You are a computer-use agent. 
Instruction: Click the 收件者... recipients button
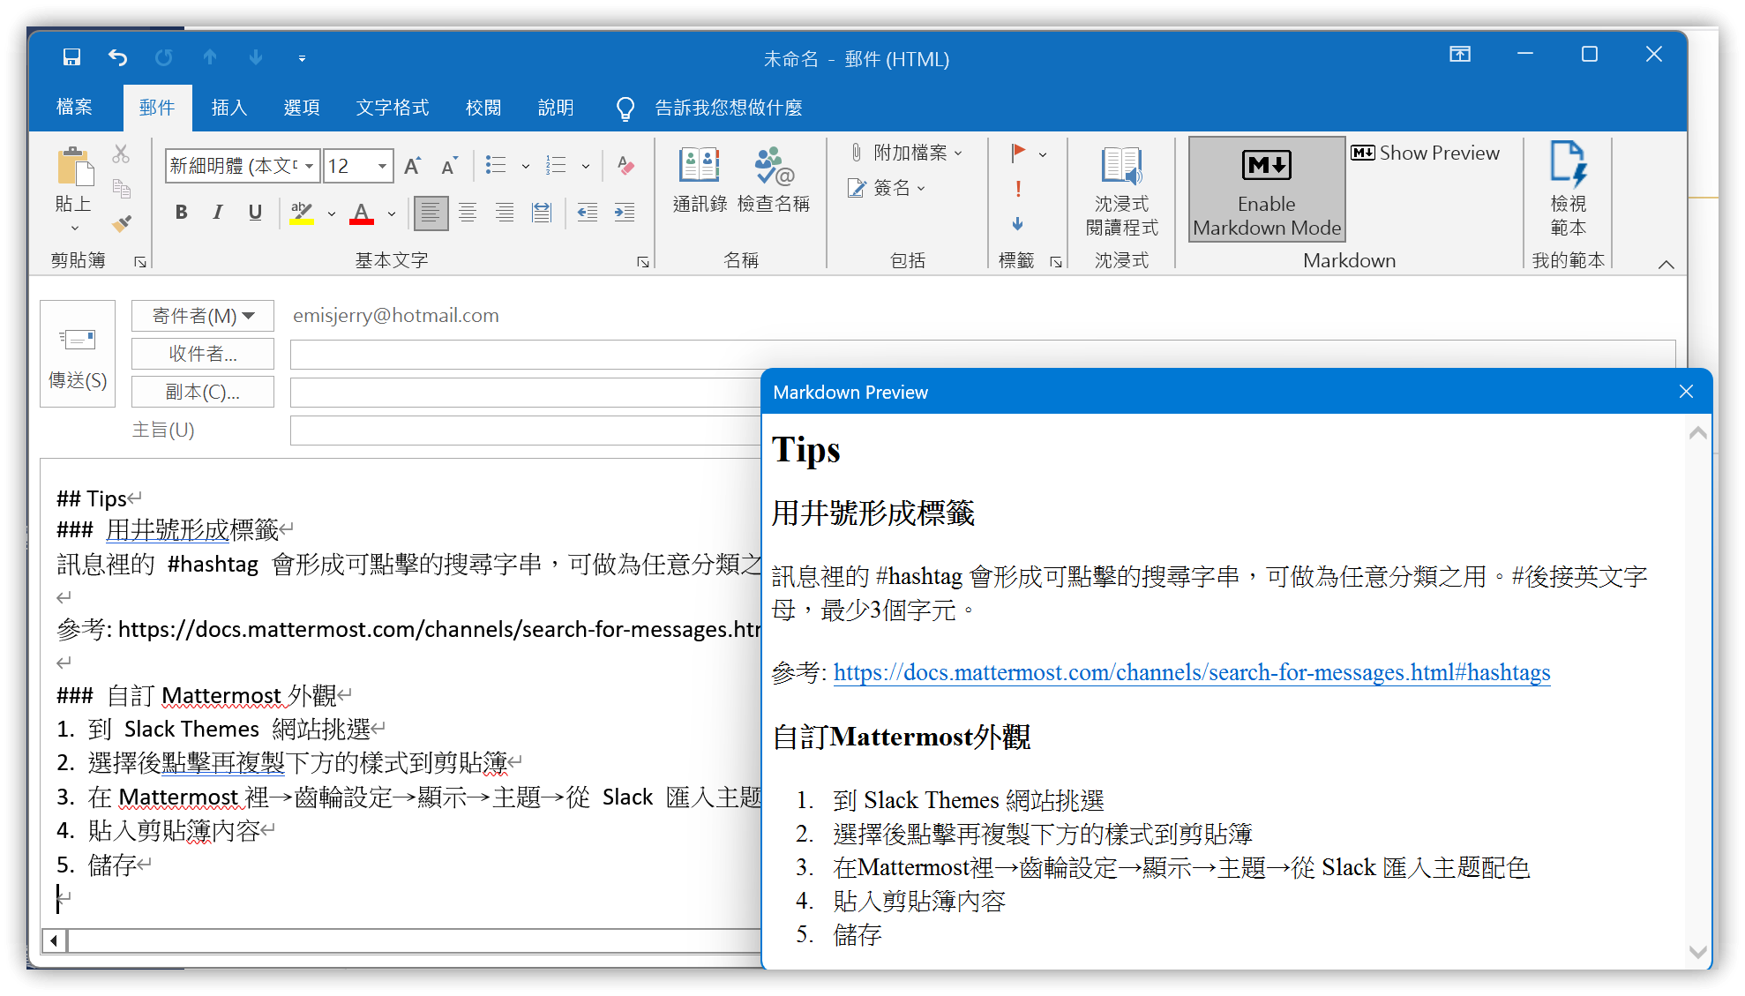[x=203, y=354]
